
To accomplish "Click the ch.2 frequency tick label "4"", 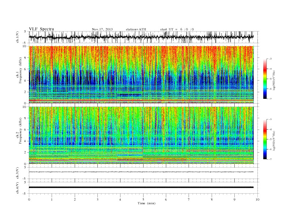I will click(25, 141).
